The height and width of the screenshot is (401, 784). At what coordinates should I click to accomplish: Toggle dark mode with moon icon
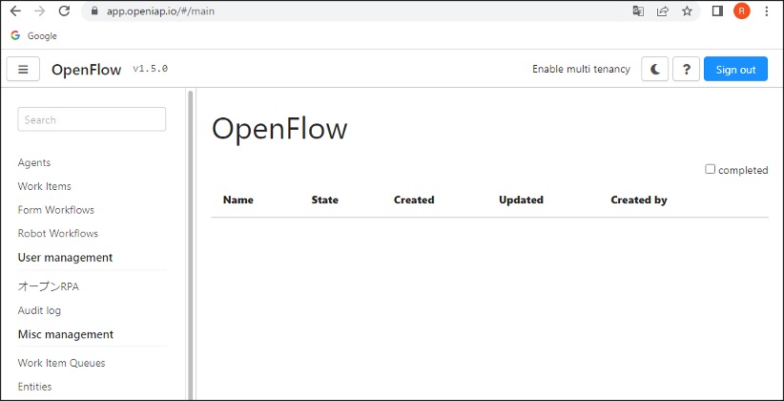click(x=654, y=69)
